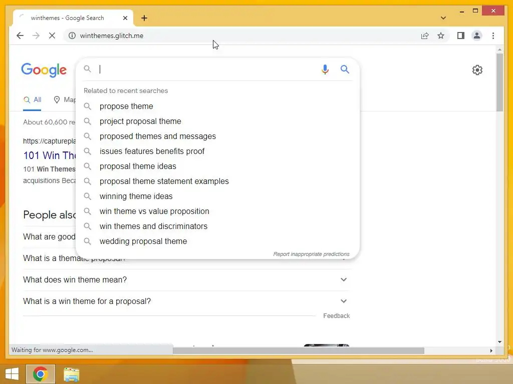This screenshot has height=384, width=513.
Task: Choose suggestion "win theme vs value proposition"
Action: 217,211
